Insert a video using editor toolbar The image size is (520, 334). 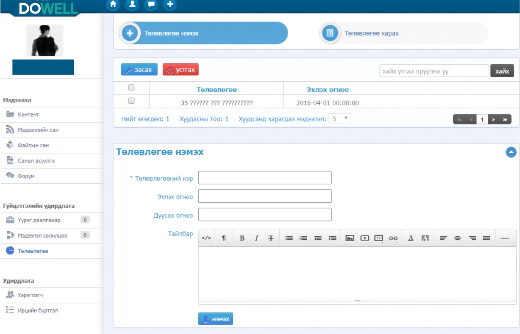point(364,238)
